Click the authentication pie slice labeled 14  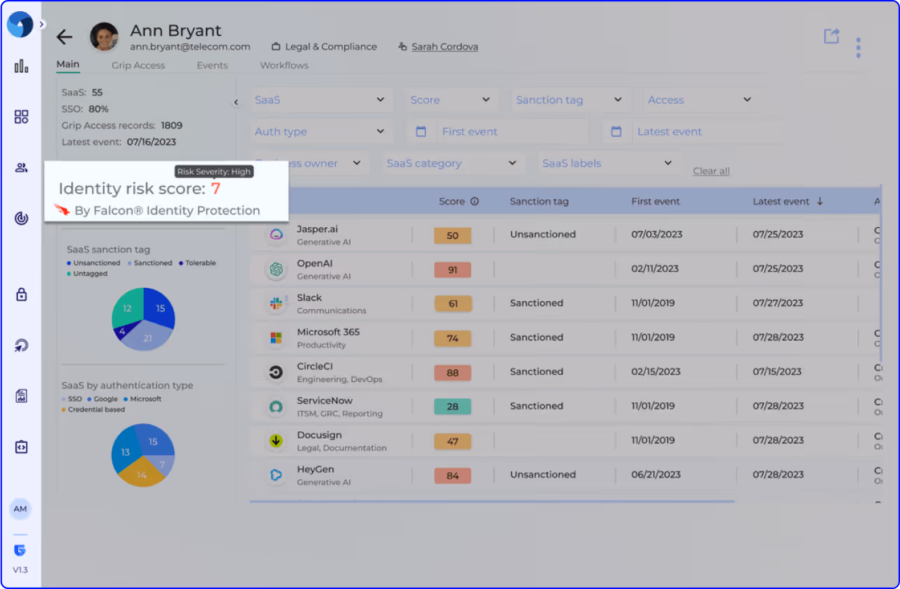tap(142, 474)
